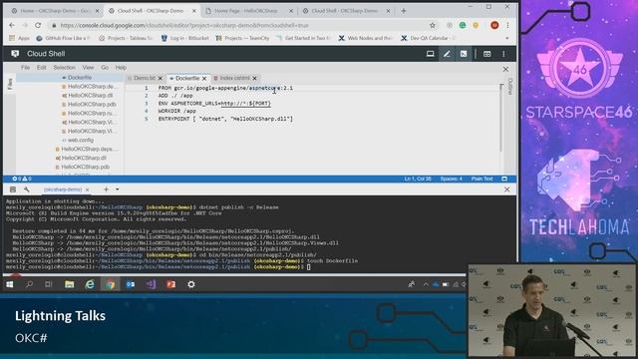This screenshot has width=638, height=359.
Task: Bookmark this page star icon
Action: coord(433,25)
